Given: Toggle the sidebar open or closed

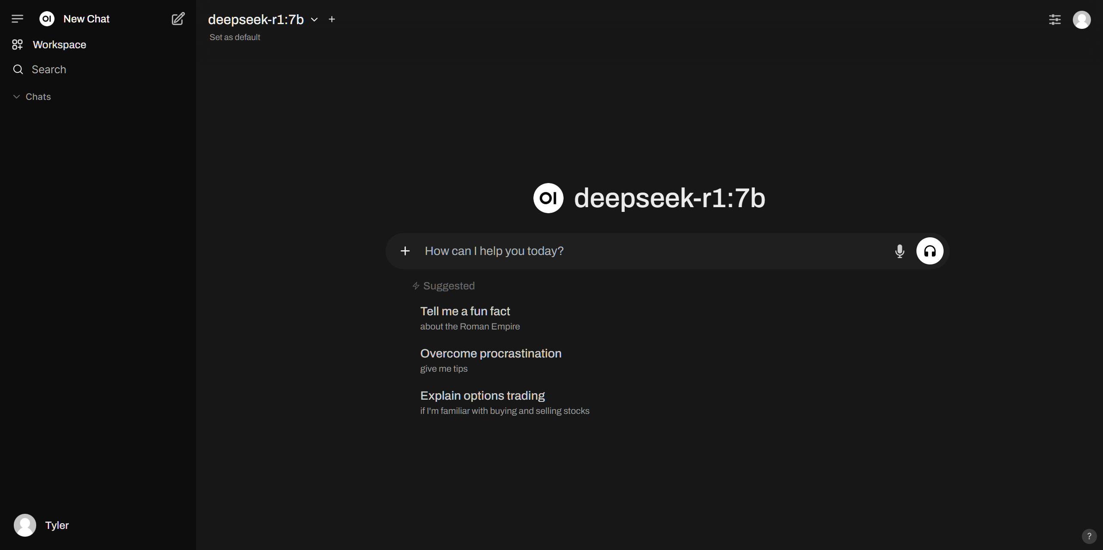Looking at the screenshot, I should (18, 19).
